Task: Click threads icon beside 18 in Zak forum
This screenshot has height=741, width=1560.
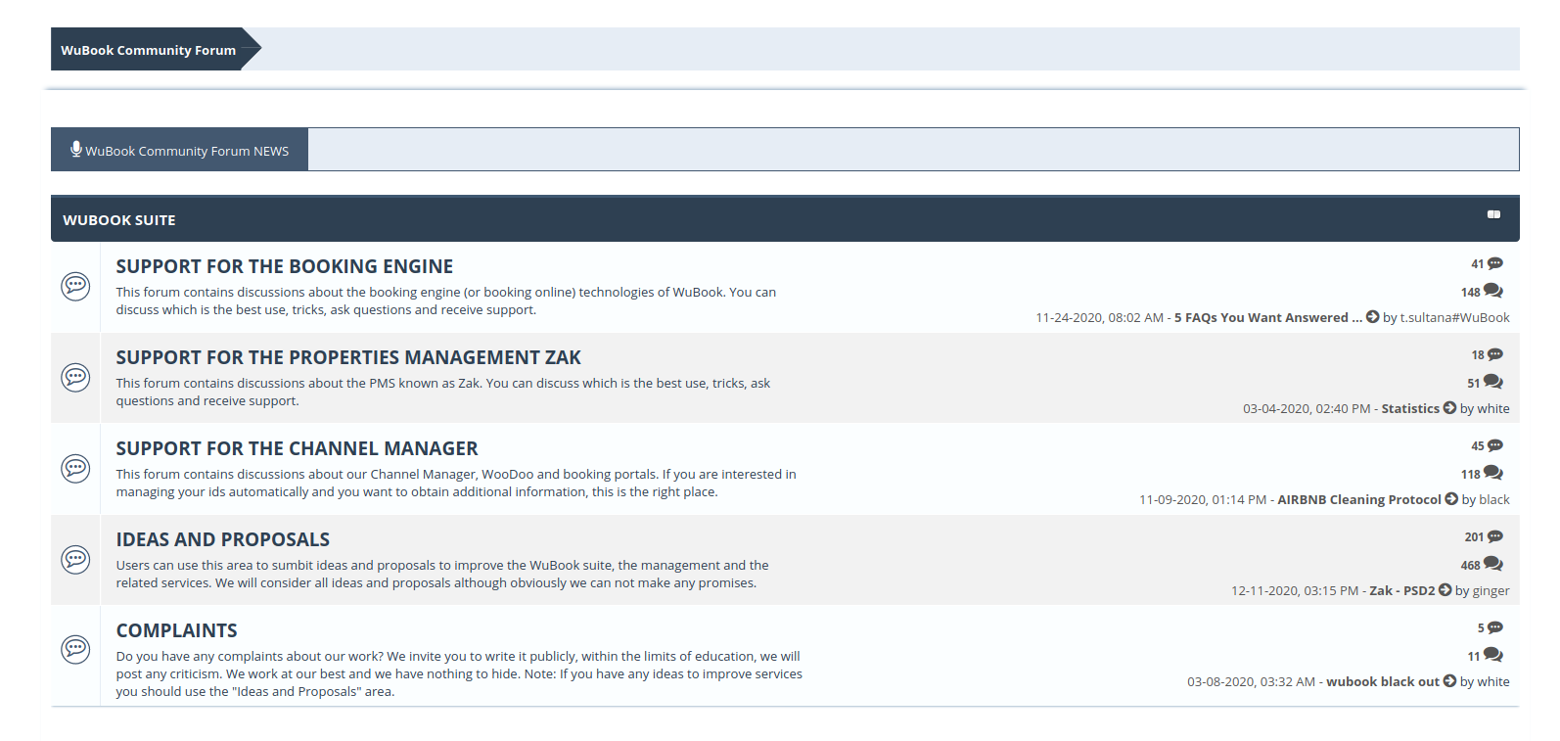Action: pyautogui.click(x=1495, y=354)
